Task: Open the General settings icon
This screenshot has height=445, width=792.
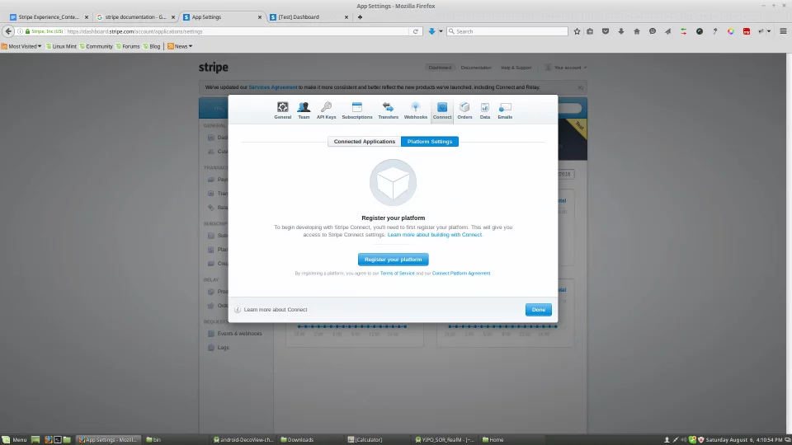Action: [x=282, y=108]
